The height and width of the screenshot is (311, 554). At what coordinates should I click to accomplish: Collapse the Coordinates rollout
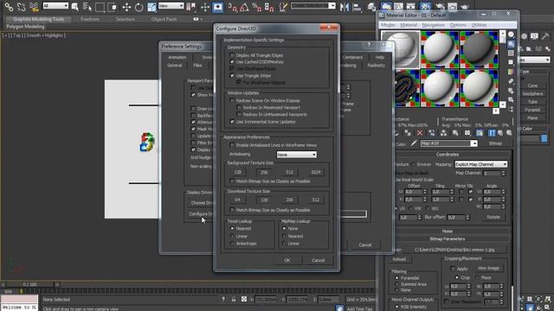click(448, 155)
